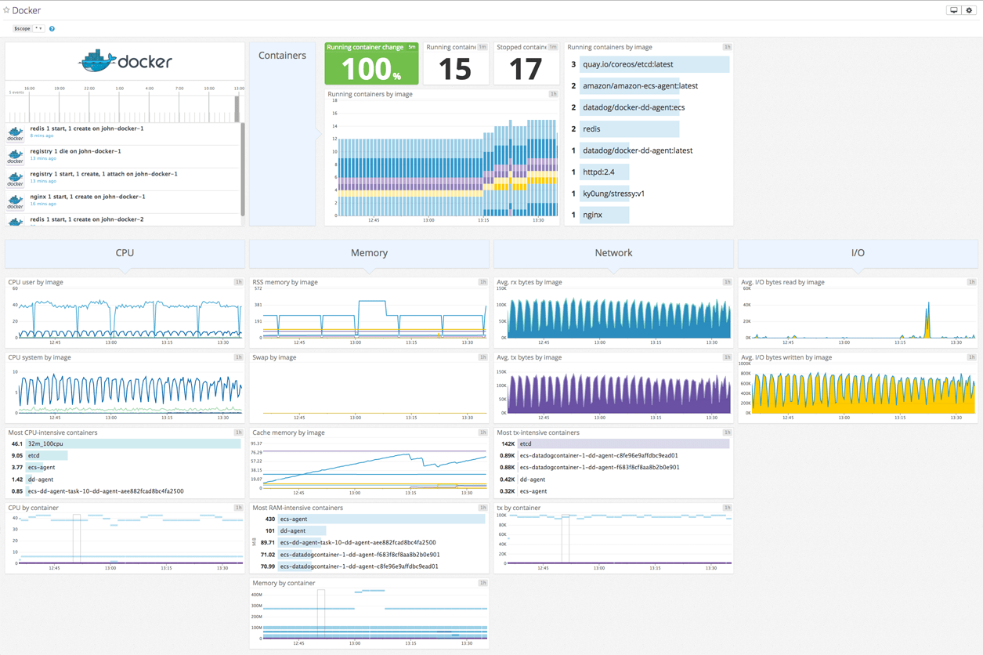983x655 pixels.
Task: Click the Docker whale icon beside the redis start event
Action: (x=15, y=132)
